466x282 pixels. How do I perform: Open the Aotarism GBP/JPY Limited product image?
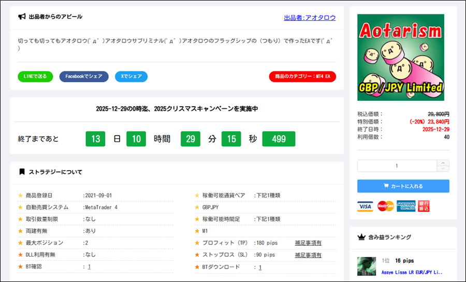(401, 57)
